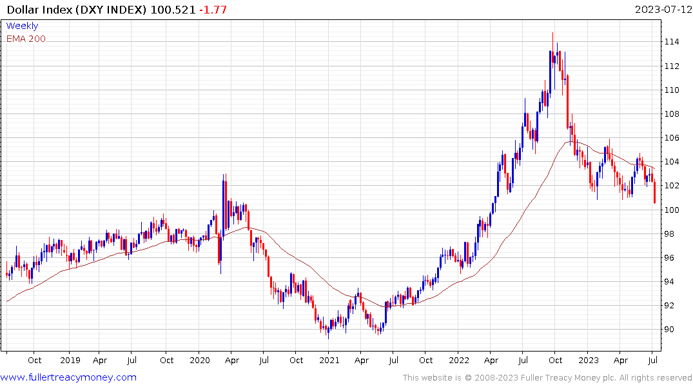Click the latest red candle near 100.5

(x=654, y=191)
